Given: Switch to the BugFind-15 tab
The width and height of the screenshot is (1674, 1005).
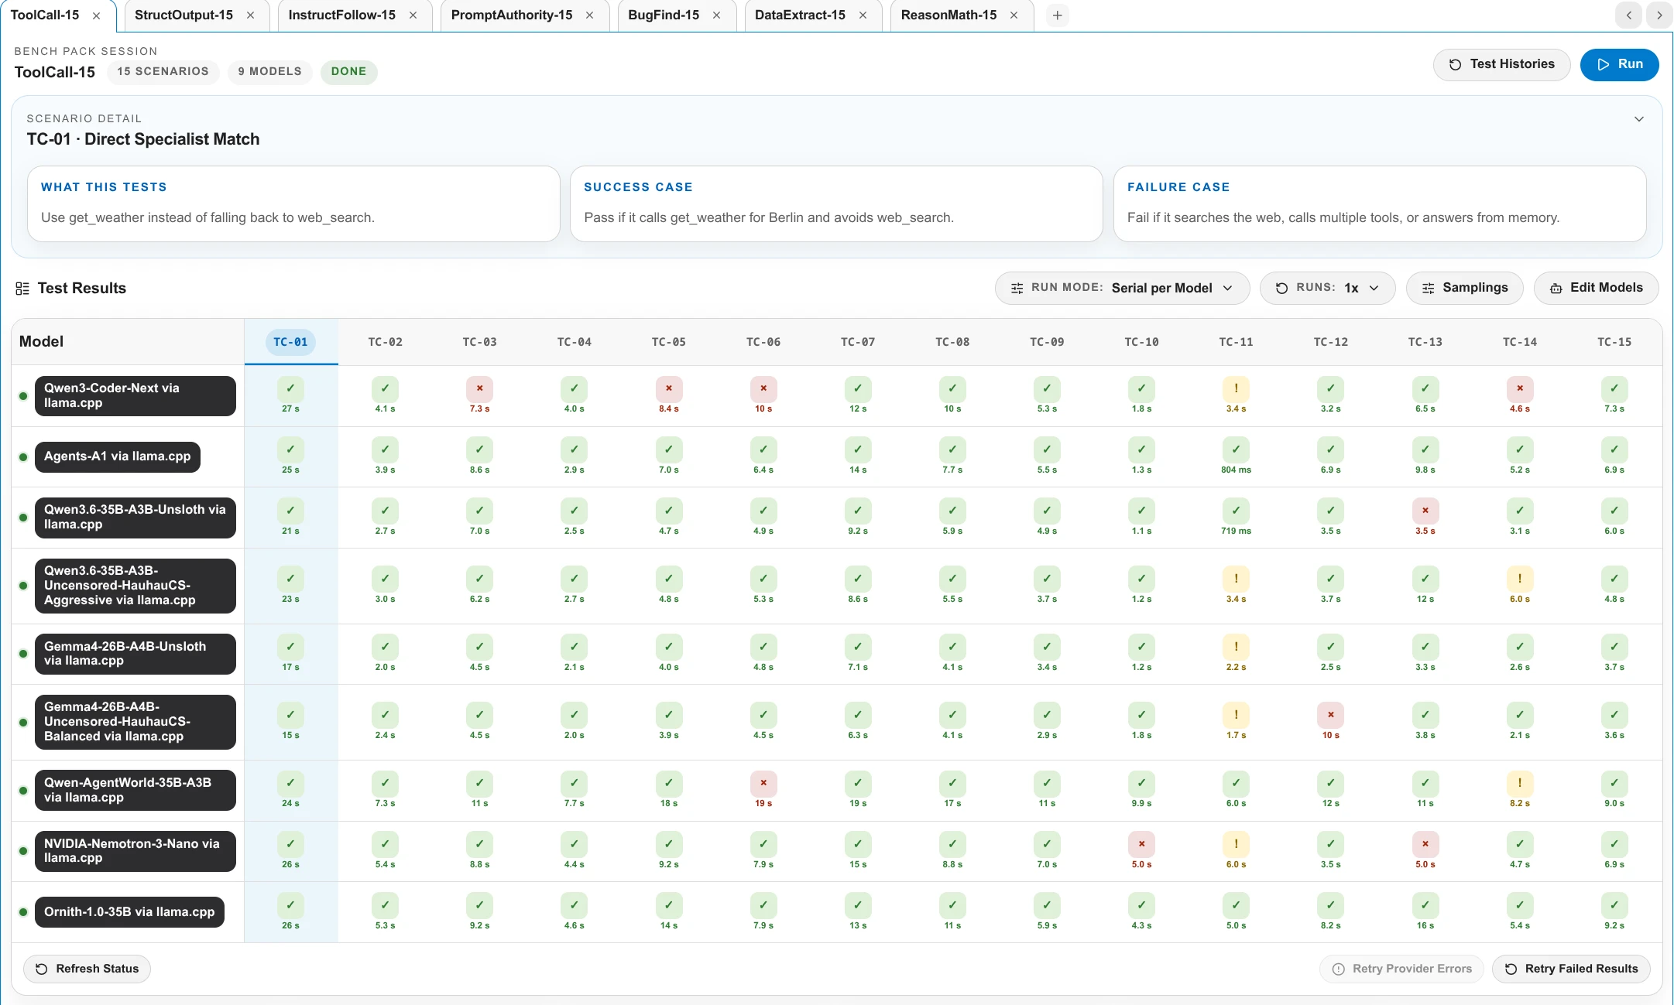Looking at the screenshot, I should (x=664, y=15).
